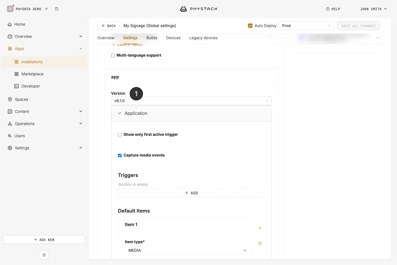Switch to the Overview tab
Image resolution: width=397 pixels, height=265 pixels.
(x=106, y=38)
